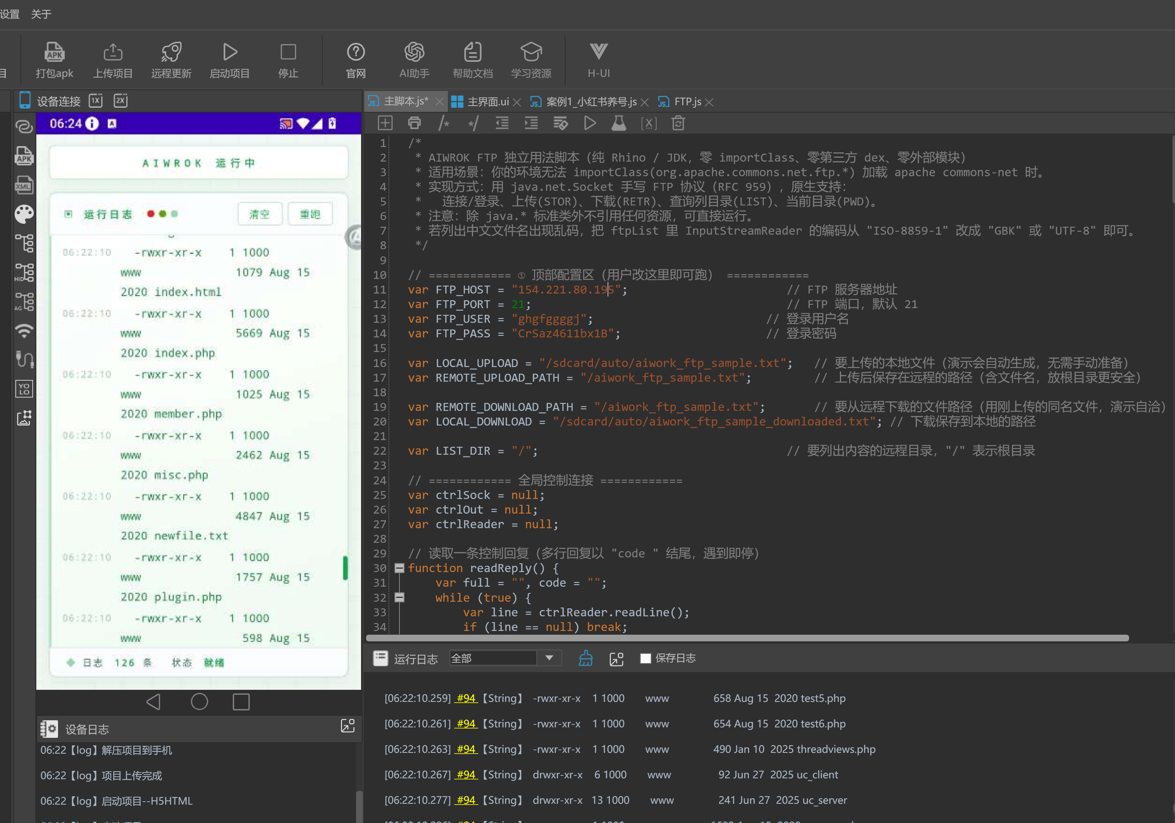Click the clear-log broom icon in 运行日志
Screen dimensions: 1175x823
pyautogui.click(x=586, y=658)
